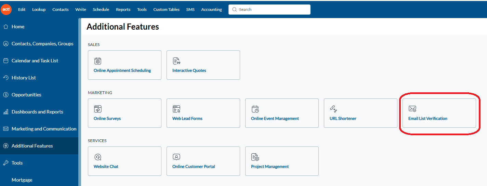487x186 pixels.
Task: Open History List sidebar label
Action: pos(24,78)
